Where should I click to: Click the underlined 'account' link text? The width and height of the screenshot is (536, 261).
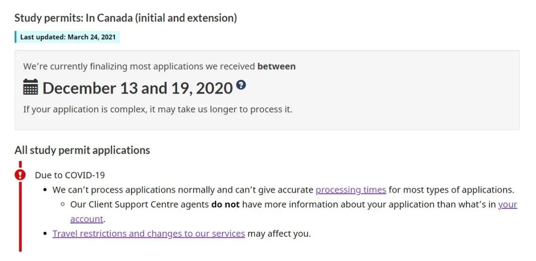(x=86, y=219)
